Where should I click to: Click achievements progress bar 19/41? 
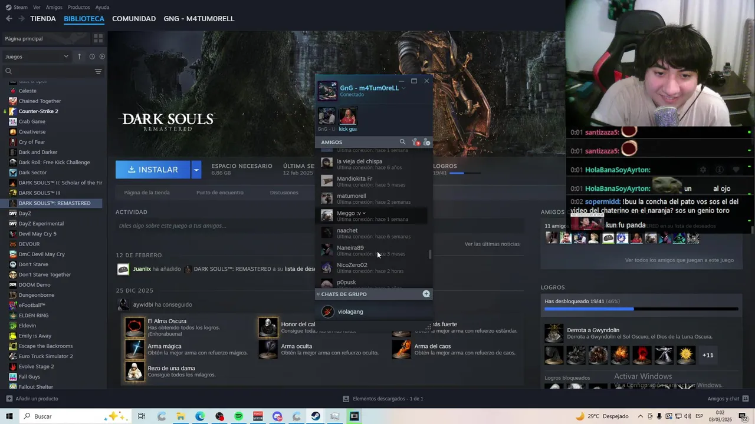click(x=641, y=309)
